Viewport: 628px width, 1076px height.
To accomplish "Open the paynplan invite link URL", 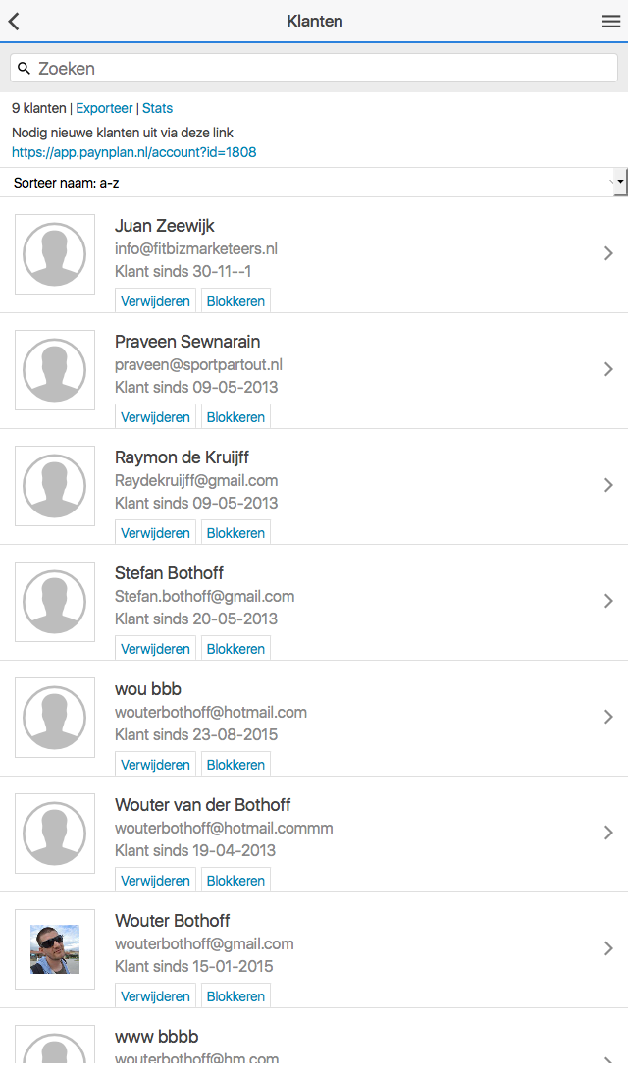I will point(134,152).
